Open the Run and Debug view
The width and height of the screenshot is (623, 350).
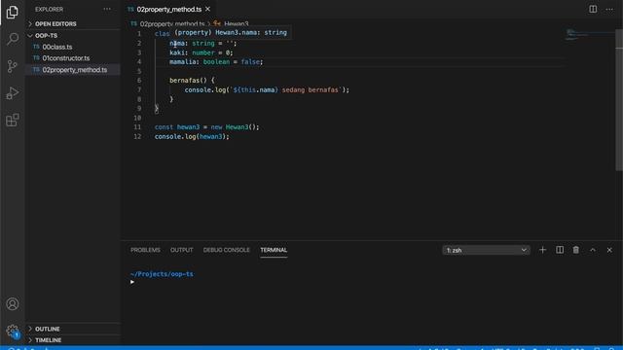13,93
